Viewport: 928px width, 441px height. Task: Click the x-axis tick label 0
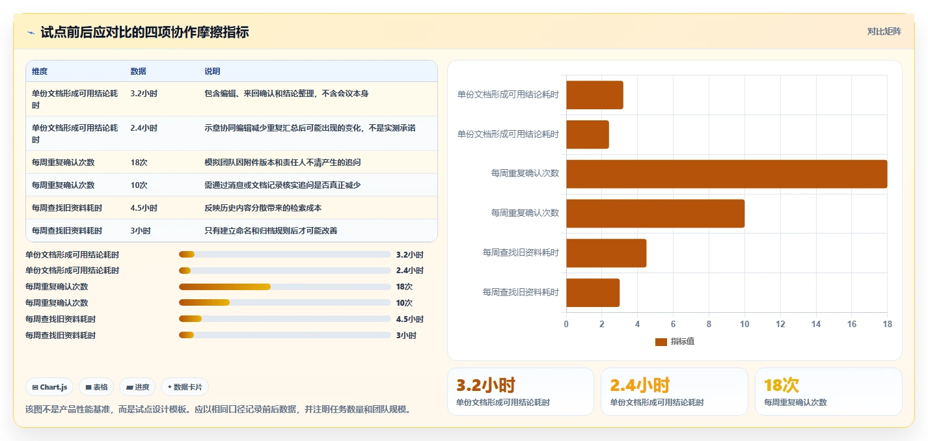click(566, 324)
